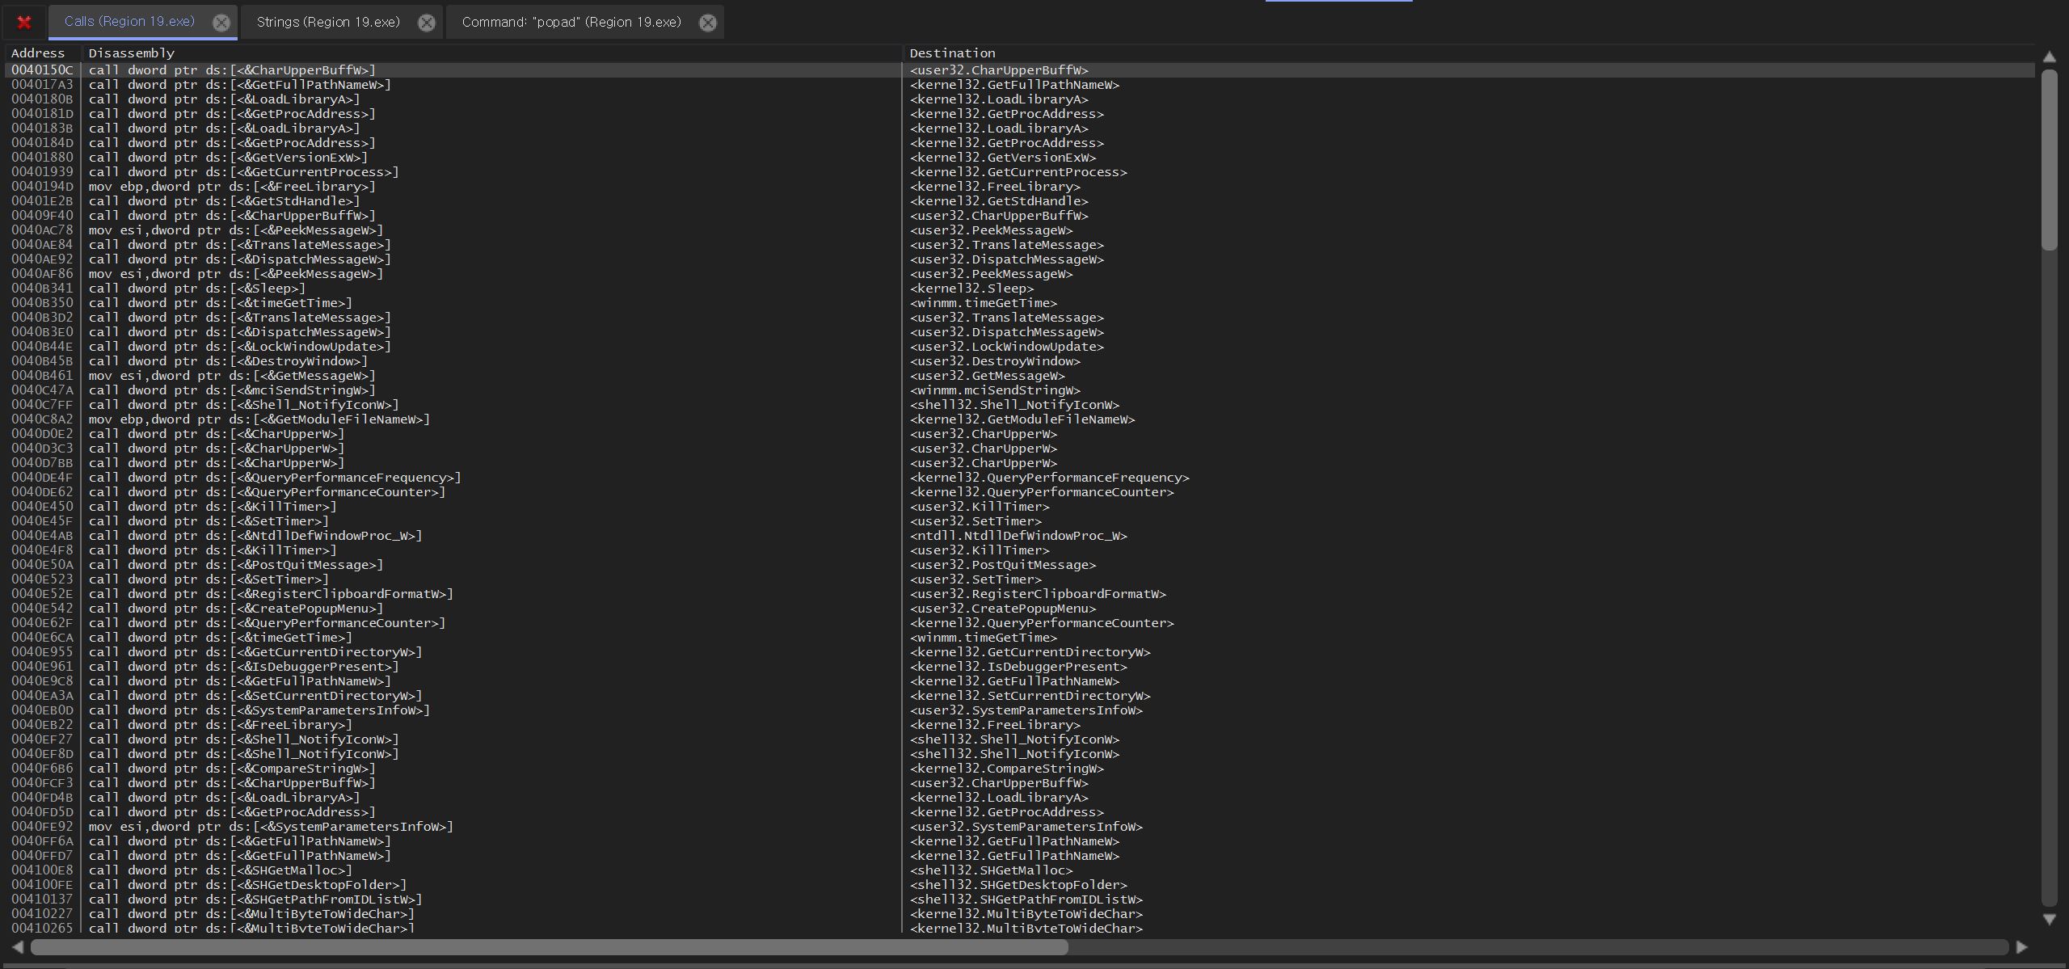
Task: Close the Strings (Region 19.exe) tab
Action: click(426, 23)
